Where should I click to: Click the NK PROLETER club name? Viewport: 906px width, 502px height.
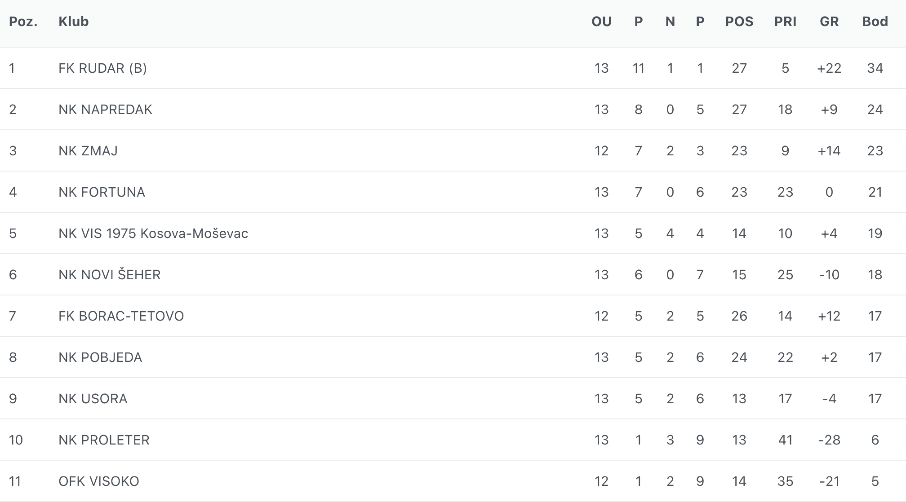pyautogui.click(x=104, y=440)
